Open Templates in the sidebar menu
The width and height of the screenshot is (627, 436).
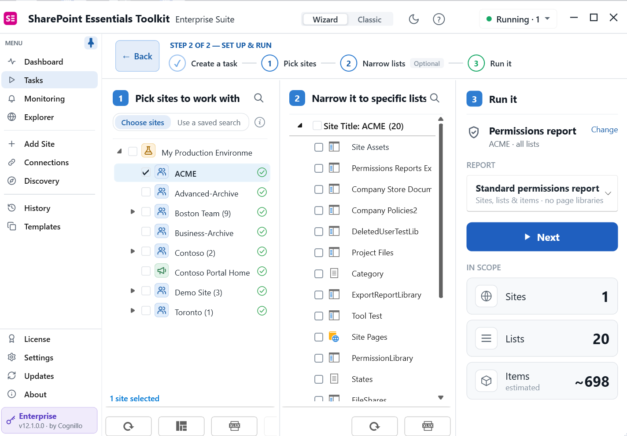click(x=49, y=227)
